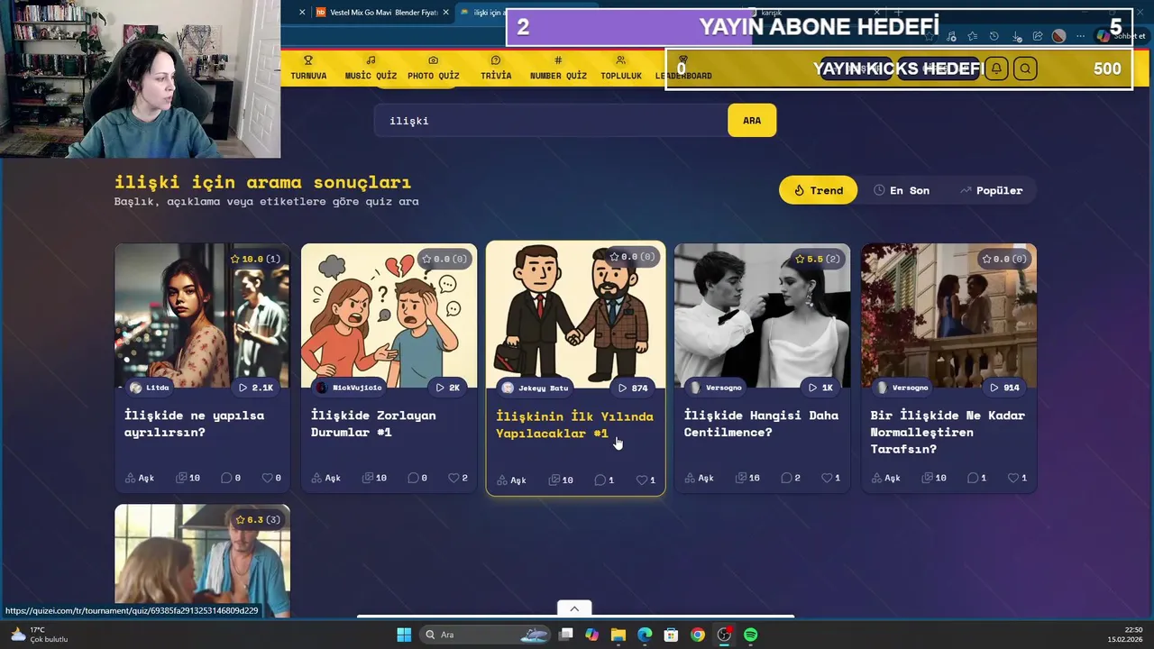Like the 'Hangisi Daha Centilmence' quiz

pyautogui.click(x=831, y=478)
